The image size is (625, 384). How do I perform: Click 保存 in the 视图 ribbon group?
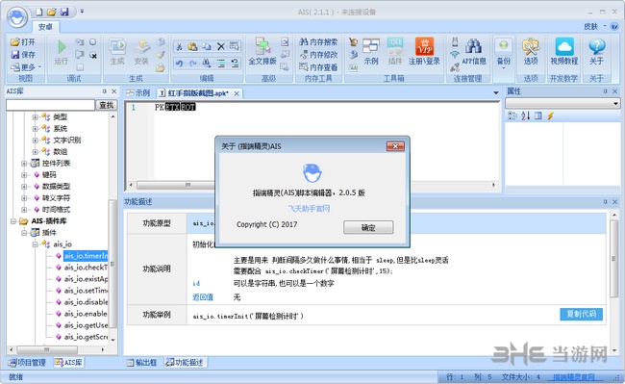tap(23, 54)
